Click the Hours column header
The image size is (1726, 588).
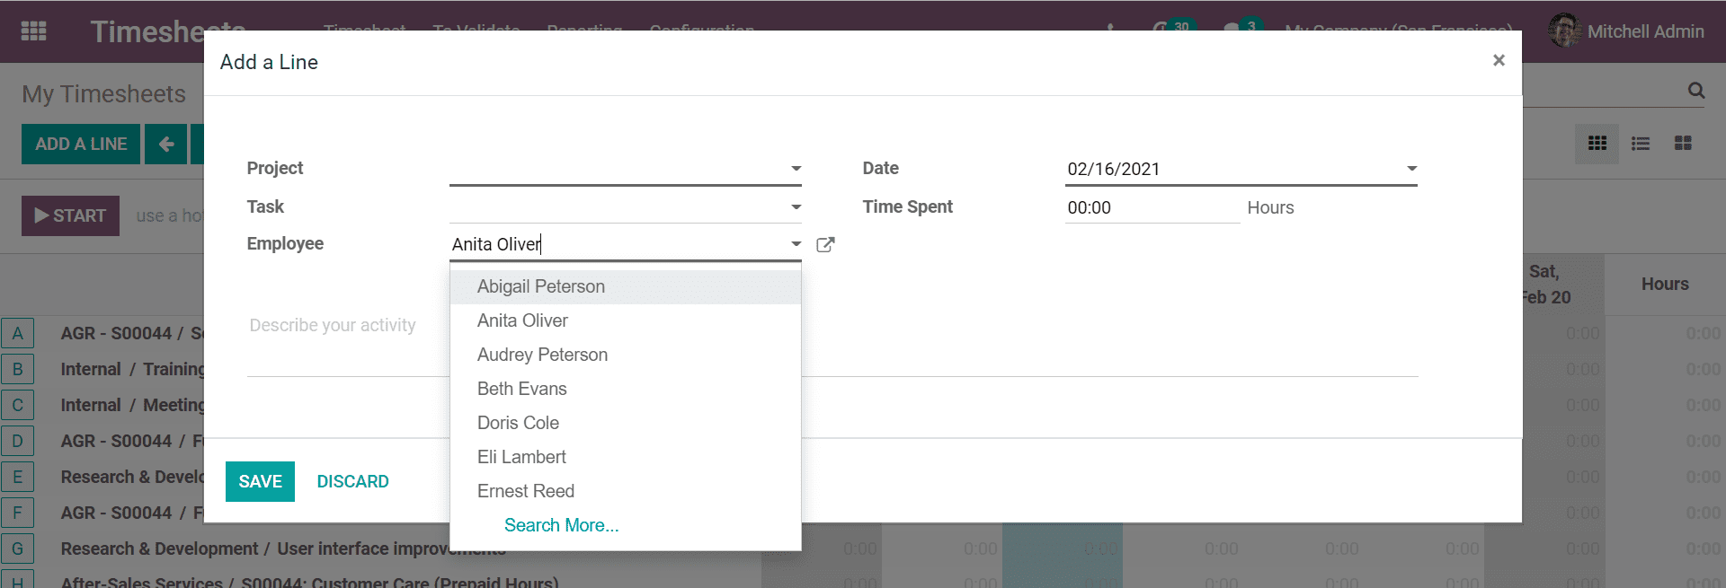1665,284
